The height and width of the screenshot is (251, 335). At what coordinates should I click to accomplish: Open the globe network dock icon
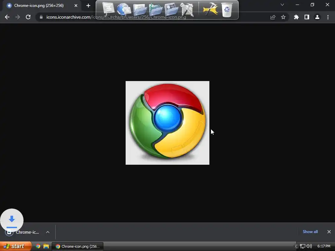click(124, 9)
